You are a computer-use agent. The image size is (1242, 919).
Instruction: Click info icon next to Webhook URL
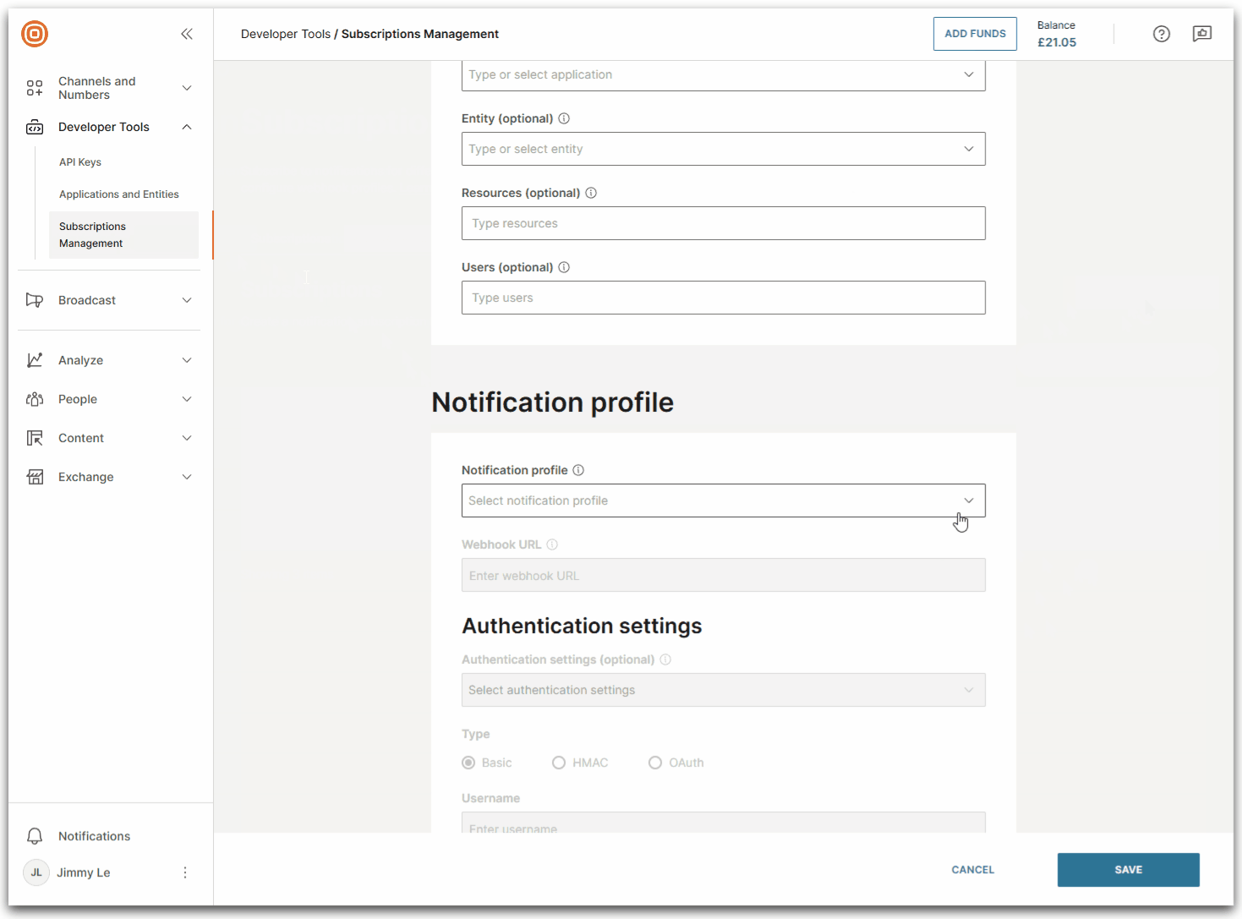(x=552, y=544)
